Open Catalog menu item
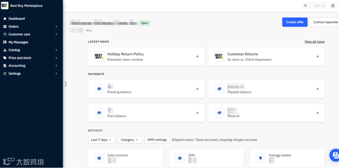 14,50
